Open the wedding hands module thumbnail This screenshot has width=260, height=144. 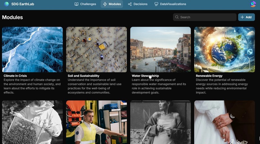[225, 122]
